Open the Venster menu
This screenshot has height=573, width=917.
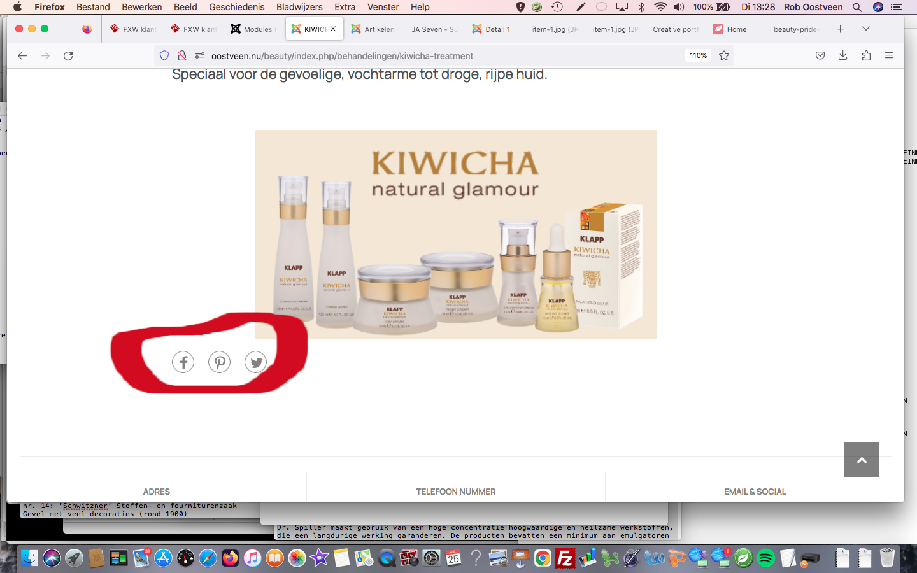[x=383, y=7]
